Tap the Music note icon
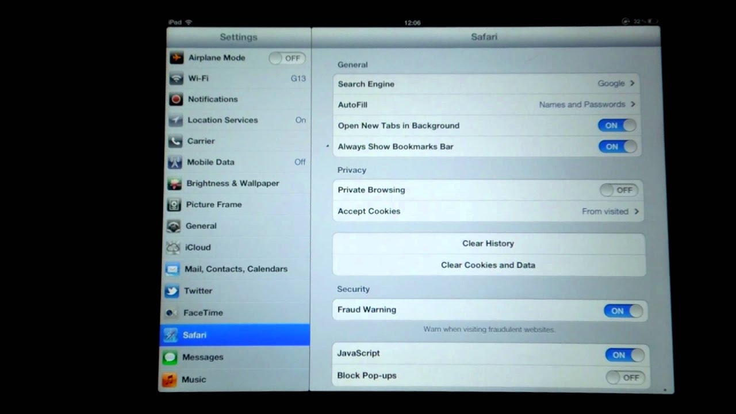 (170, 380)
